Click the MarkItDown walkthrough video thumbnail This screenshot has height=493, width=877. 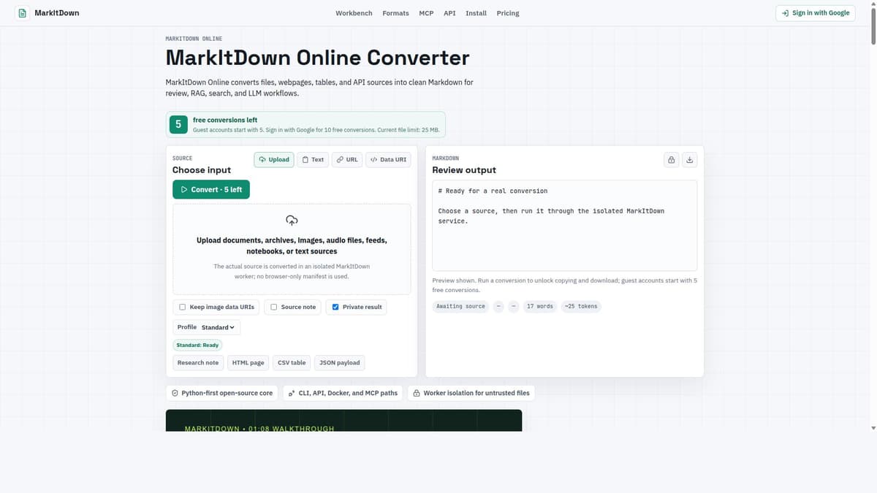point(343,421)
